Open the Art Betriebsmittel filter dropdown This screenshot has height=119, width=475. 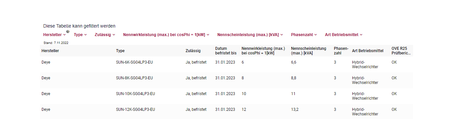tap(344, 34)
